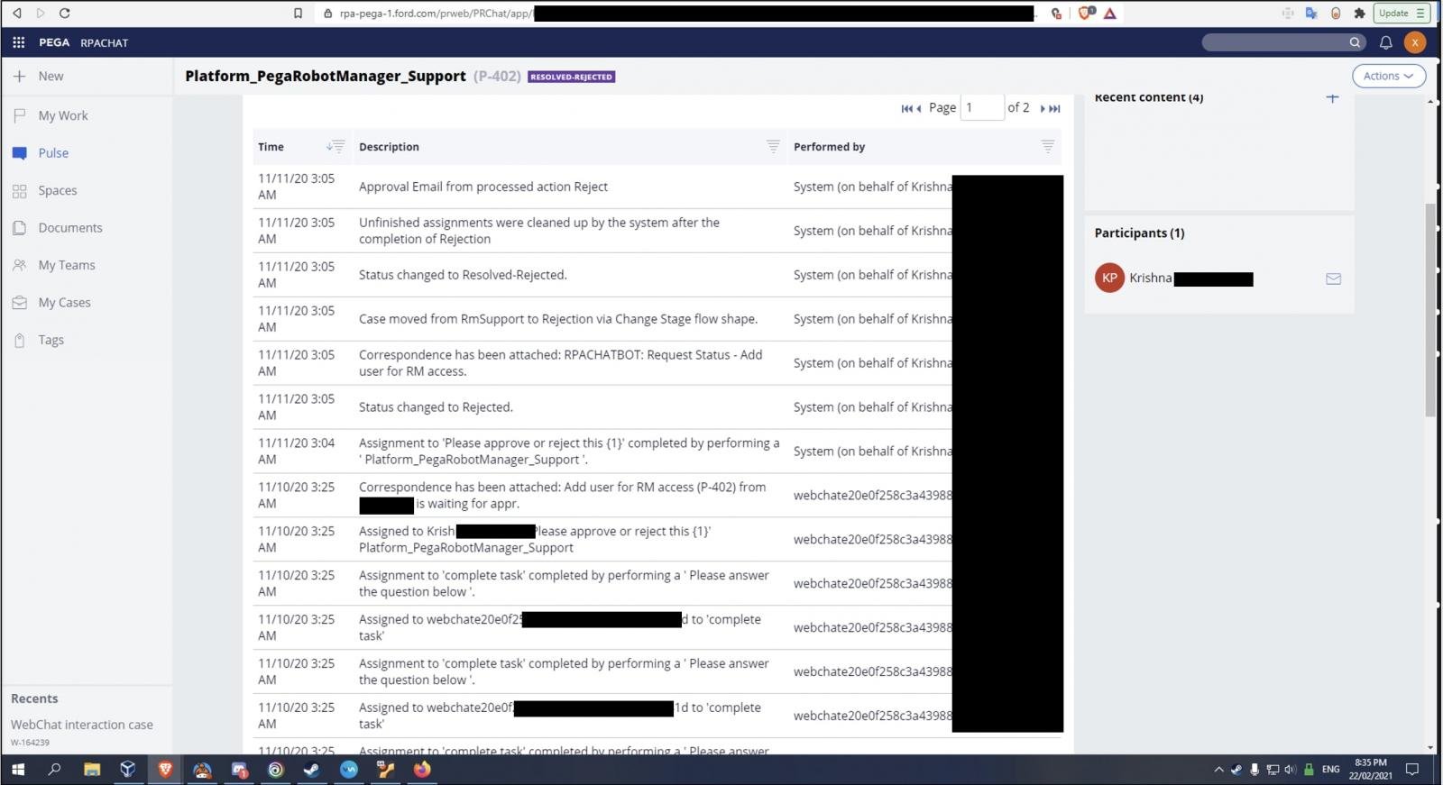Go to My Teams in the sidebar
1443x785 pixels.
point(87,265)
